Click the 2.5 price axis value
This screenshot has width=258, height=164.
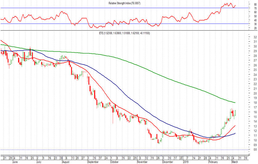[x=255, y=70]
